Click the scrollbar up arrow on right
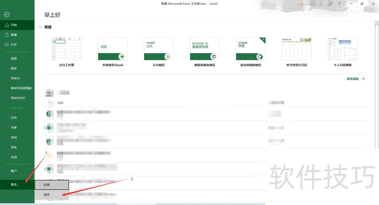 click(x=377, y=23)
